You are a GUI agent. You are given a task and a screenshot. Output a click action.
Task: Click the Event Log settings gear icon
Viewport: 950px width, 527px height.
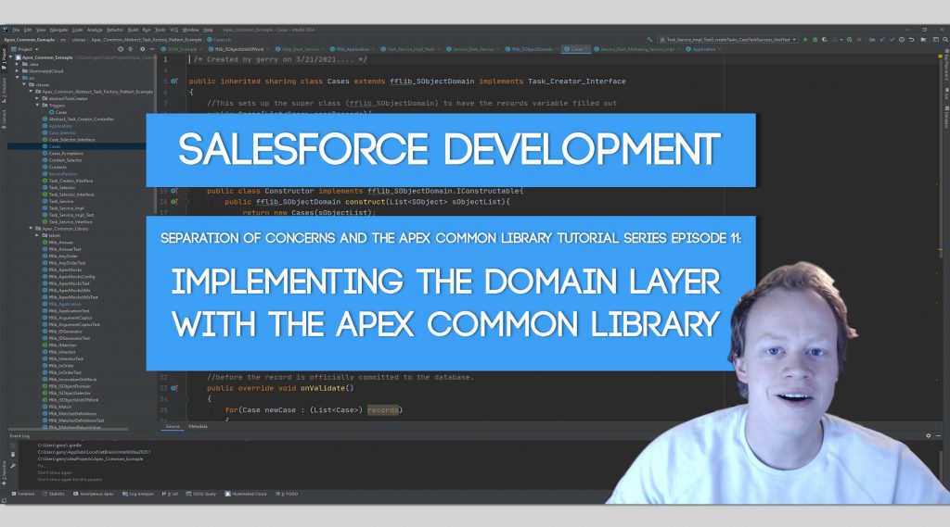pyautogui.click(x=928, y=435)
